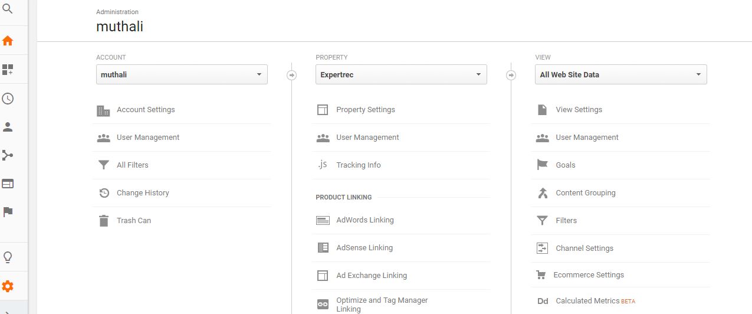
Task: Open the All Web Site Data view dropdown
Action: [620, 74]
